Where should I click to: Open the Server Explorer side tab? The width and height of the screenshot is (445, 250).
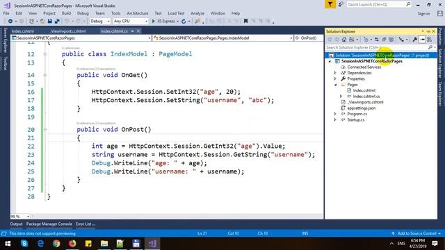point(5,40)
